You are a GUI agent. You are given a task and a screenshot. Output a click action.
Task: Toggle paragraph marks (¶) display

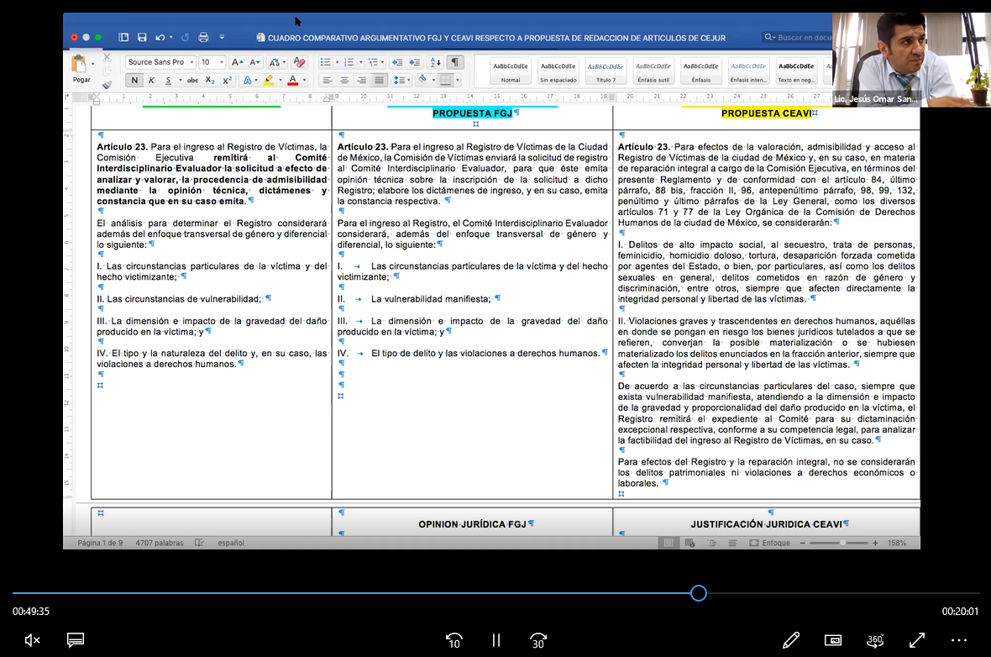[x=455, y=62]
